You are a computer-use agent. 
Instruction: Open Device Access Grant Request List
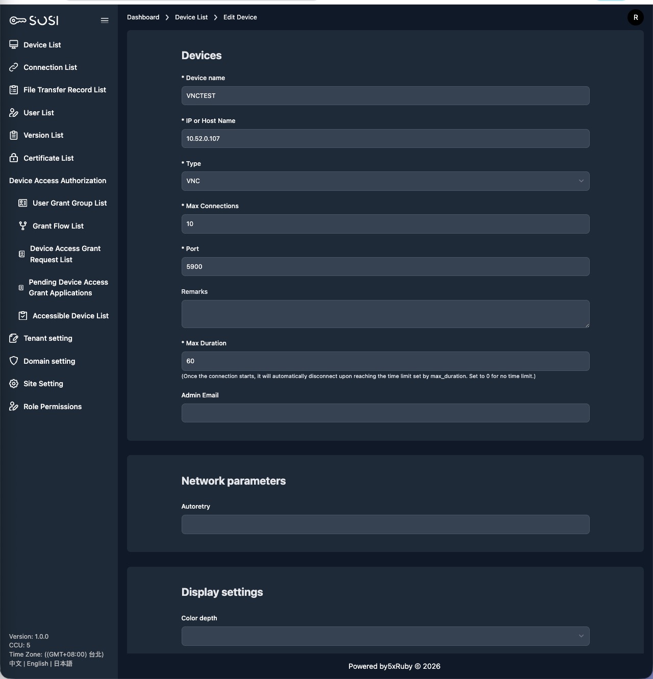click(x=65, y=254)
